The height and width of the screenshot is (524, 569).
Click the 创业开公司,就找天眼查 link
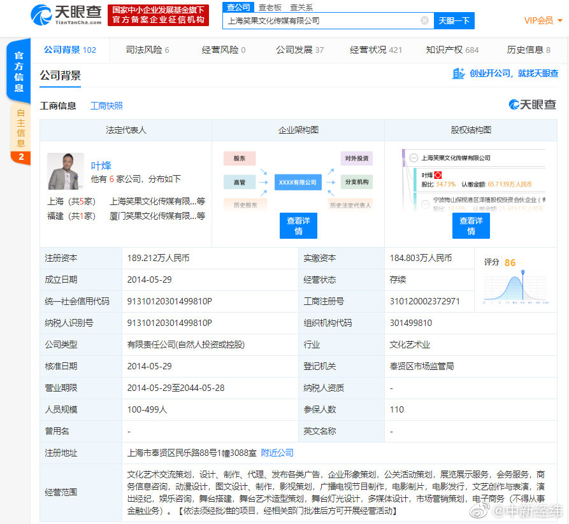514,74
